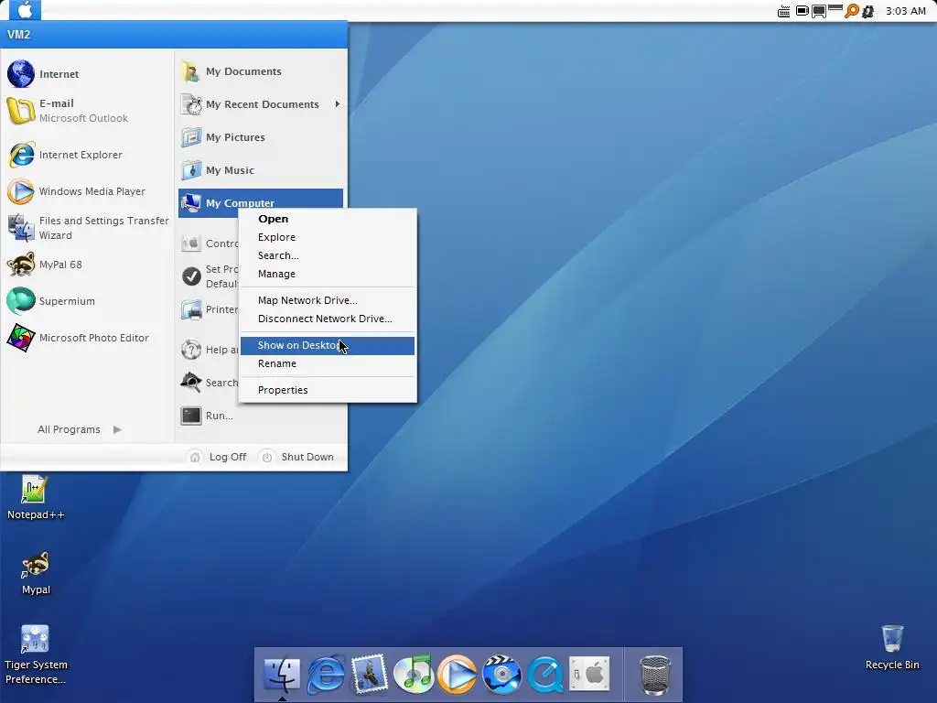The height and width of the screenshot is (703, 937).
Task: Click the Control Panel icon
Action: coord(191,243)
